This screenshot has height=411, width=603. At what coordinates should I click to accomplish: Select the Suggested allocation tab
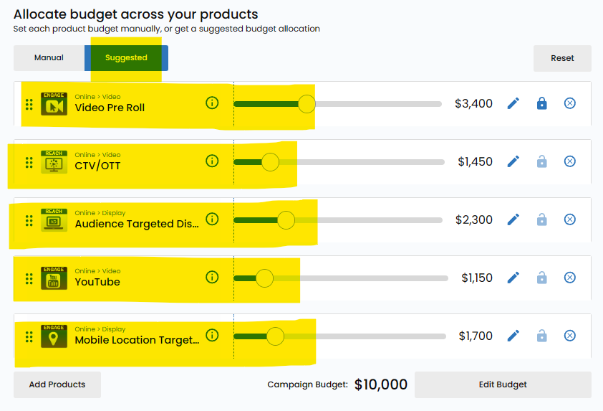126,58
